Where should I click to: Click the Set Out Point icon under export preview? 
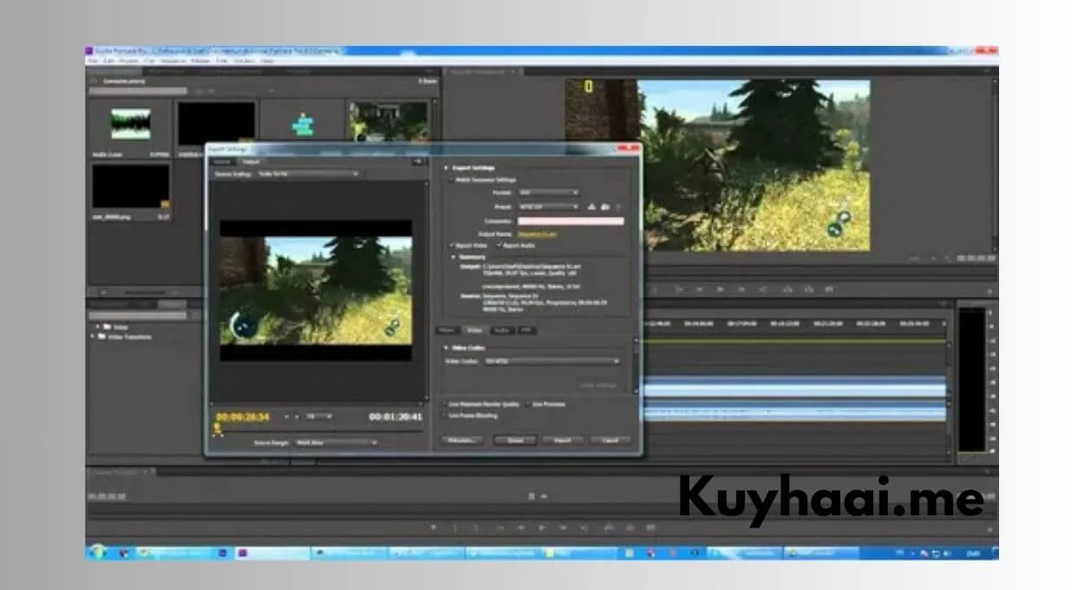pos(297,416)
